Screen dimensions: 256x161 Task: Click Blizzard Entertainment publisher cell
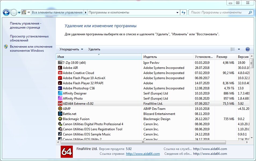159,114
